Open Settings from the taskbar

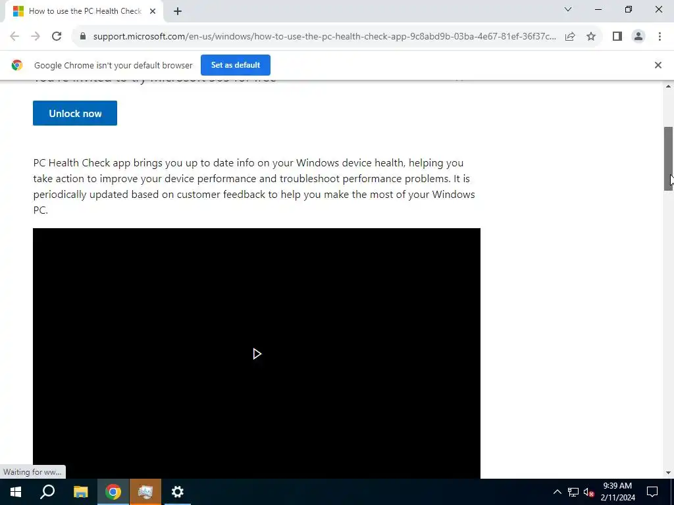tap(178, 492)
